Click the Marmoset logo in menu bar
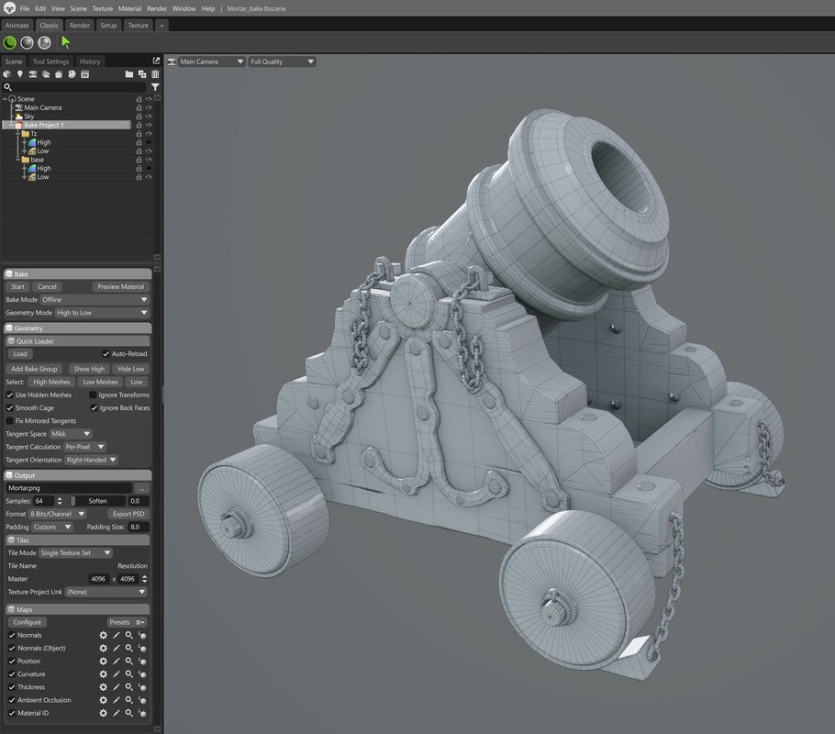 (x=9, y=8)
